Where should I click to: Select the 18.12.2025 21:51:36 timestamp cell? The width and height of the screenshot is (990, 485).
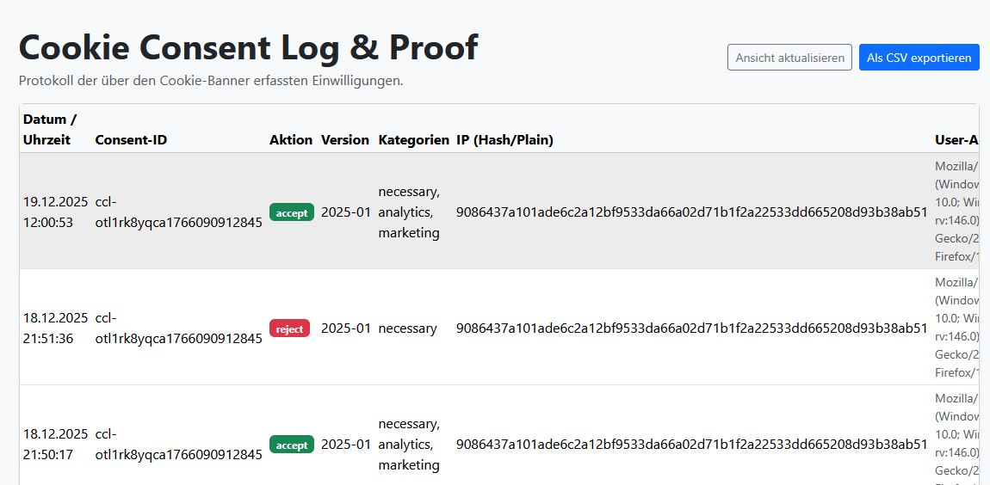coord(55,328)
